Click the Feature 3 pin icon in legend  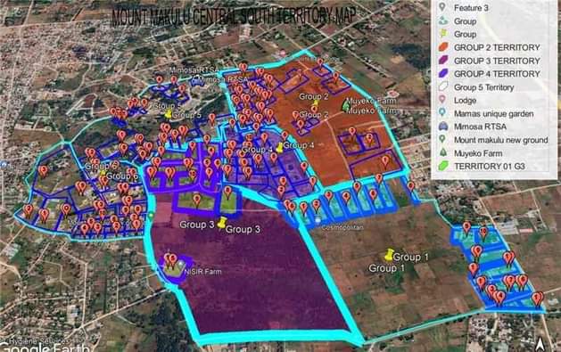442,7
